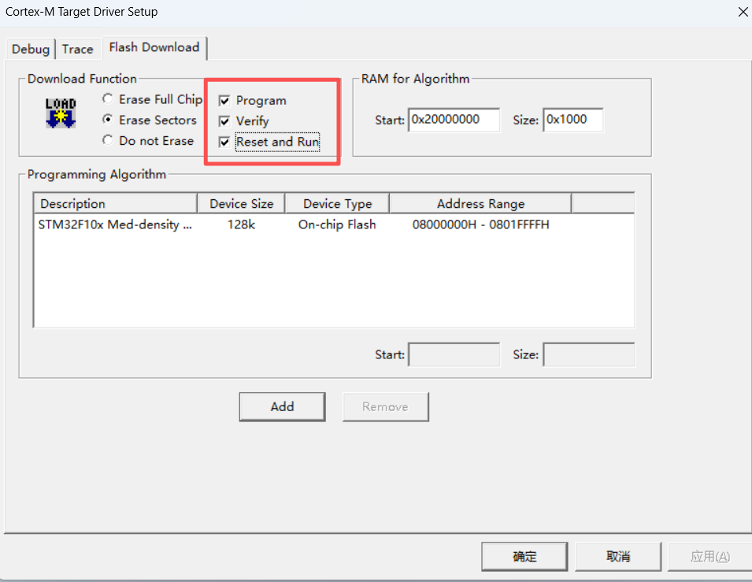Close the Cortex-M Target Driver Setup dialog
Screen dimensions: 752x582
pos(743,12)
